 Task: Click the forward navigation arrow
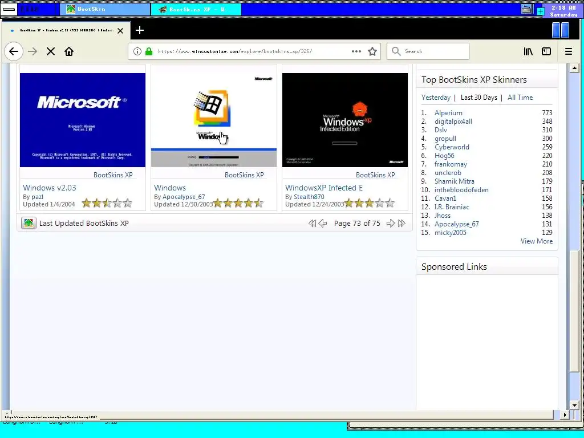(x=33, y=51)
